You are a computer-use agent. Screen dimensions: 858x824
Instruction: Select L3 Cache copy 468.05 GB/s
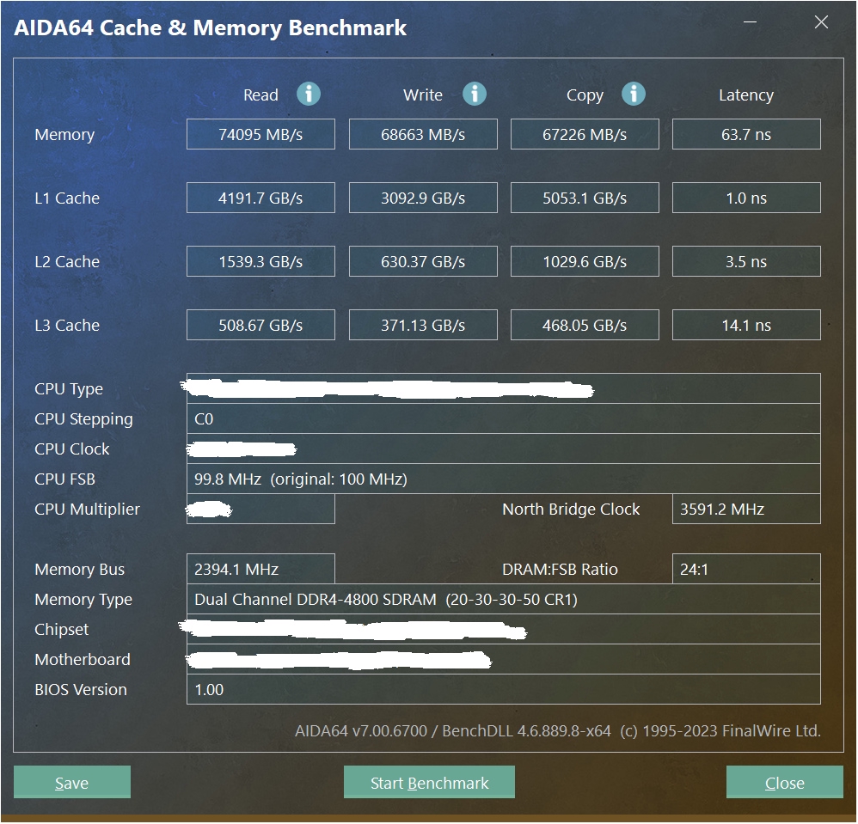[585, 325]
